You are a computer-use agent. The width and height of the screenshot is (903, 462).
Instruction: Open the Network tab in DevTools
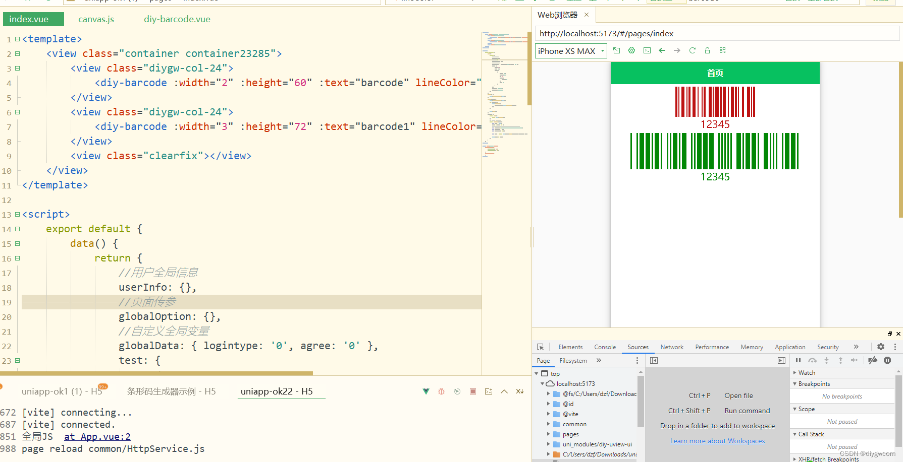[671, 347]
